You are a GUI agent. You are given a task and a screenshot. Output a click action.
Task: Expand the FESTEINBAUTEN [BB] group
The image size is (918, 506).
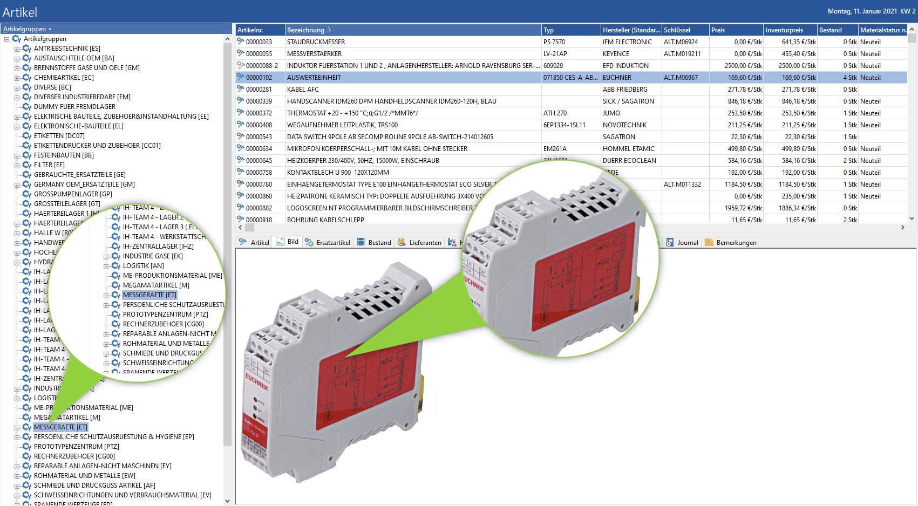point(17,155)
